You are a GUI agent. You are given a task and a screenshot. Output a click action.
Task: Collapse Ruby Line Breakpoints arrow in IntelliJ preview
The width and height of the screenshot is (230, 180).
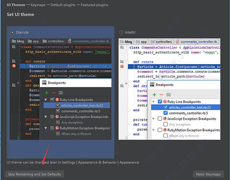[153, 102]
